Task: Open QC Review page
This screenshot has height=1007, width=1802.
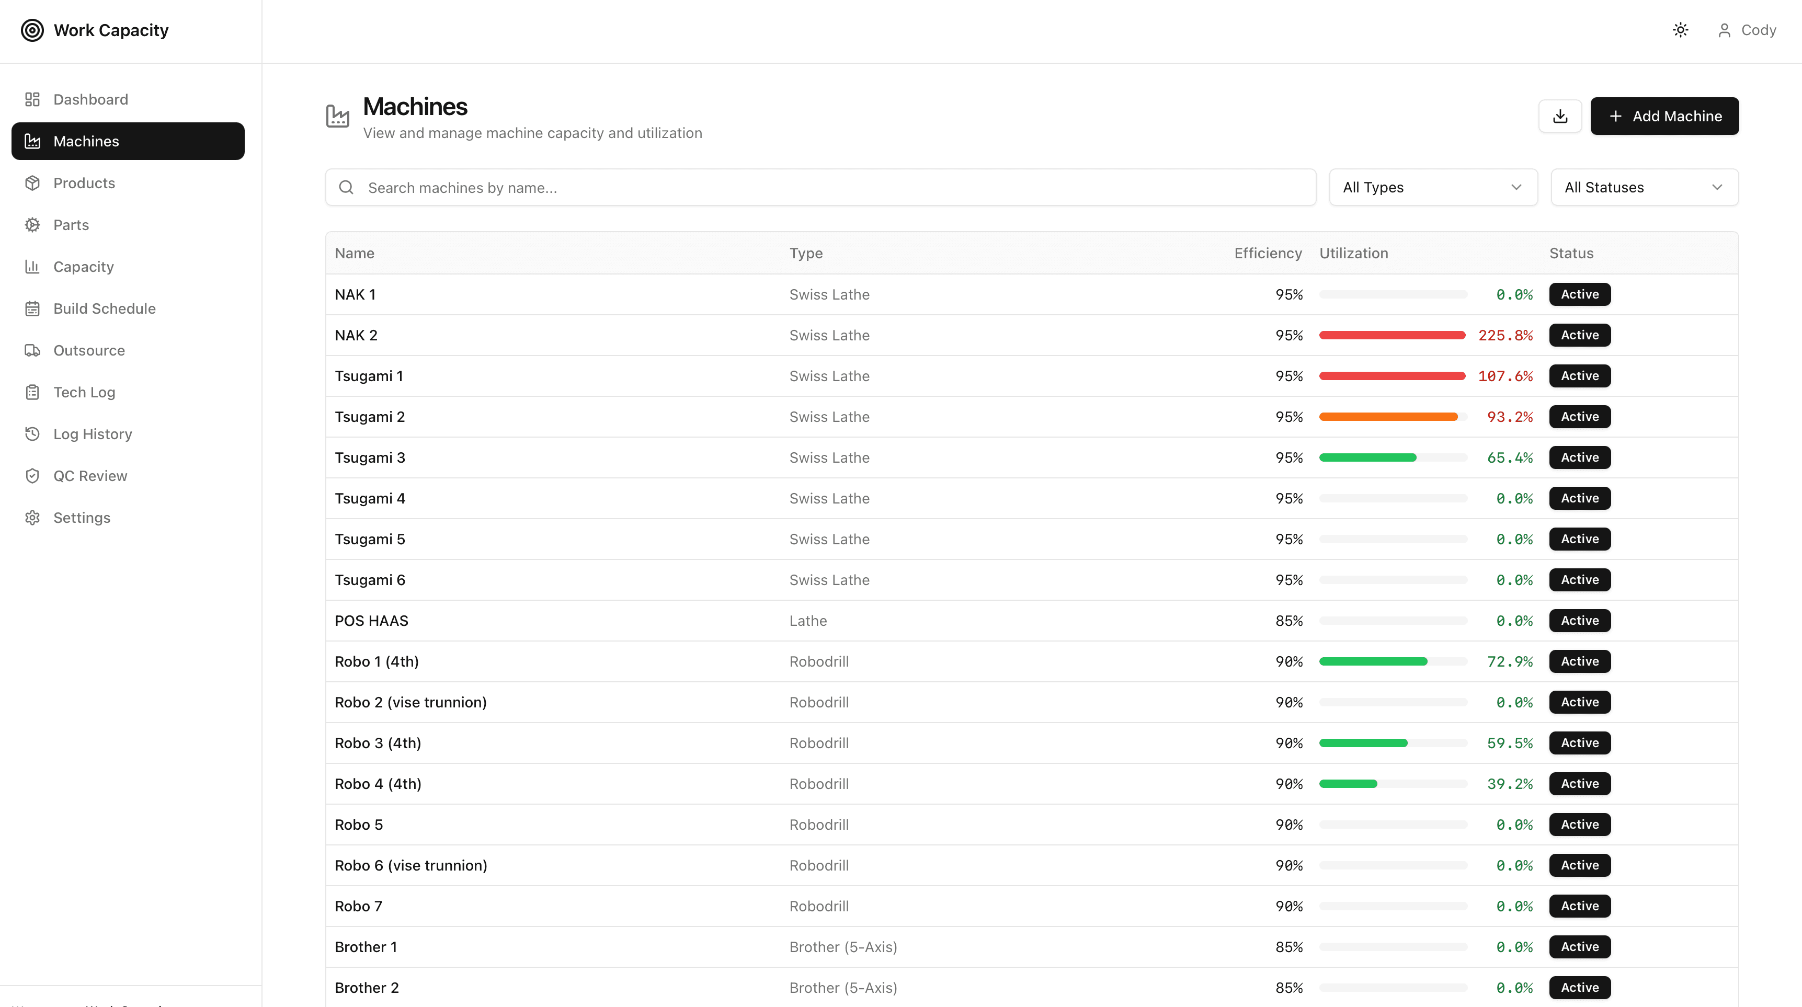Action: (x=128, y=476)
